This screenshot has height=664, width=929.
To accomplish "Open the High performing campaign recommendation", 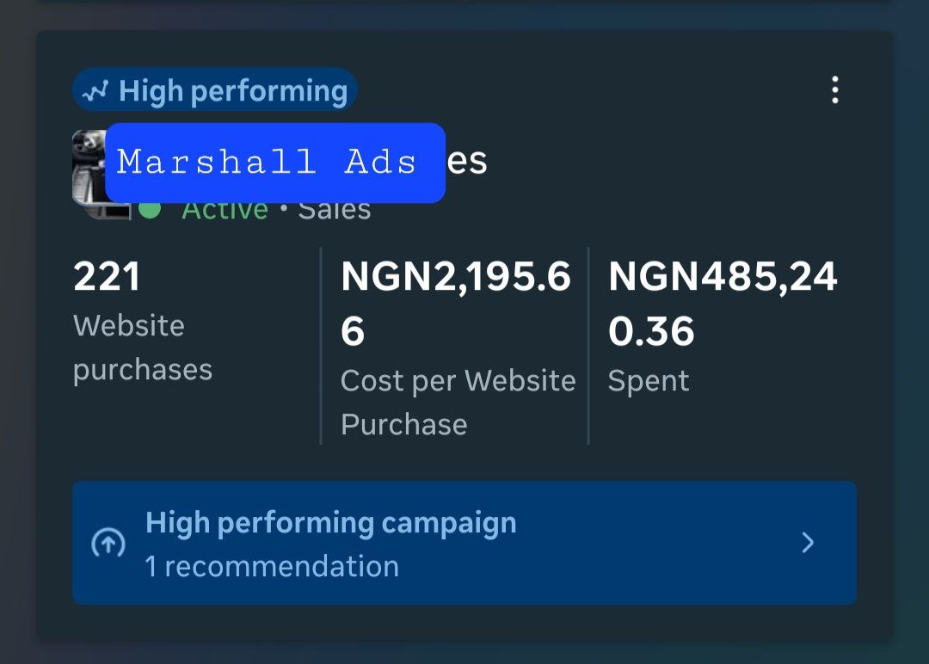I will [x=464, y=543].
